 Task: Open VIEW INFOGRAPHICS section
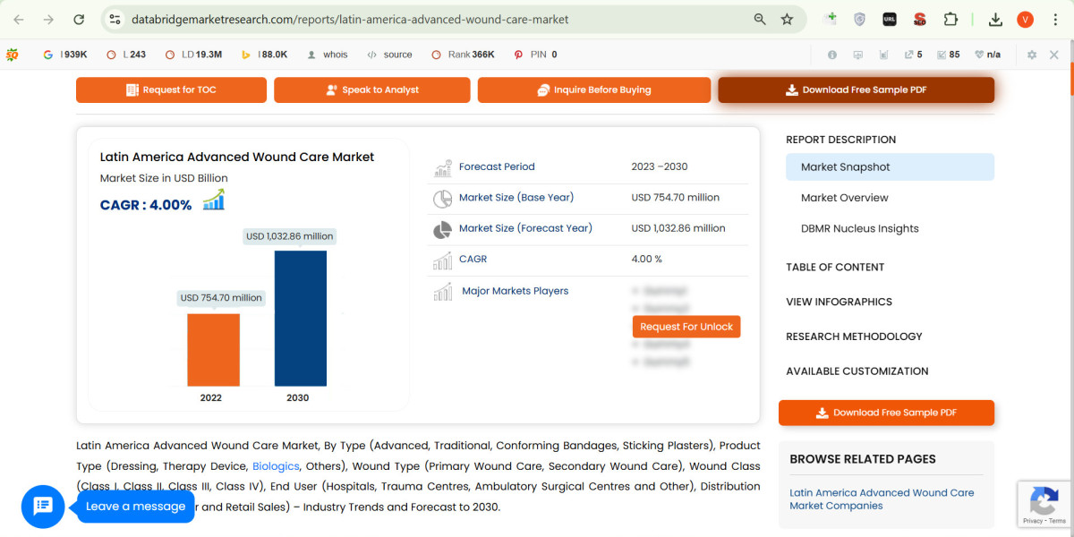(839, 302)
